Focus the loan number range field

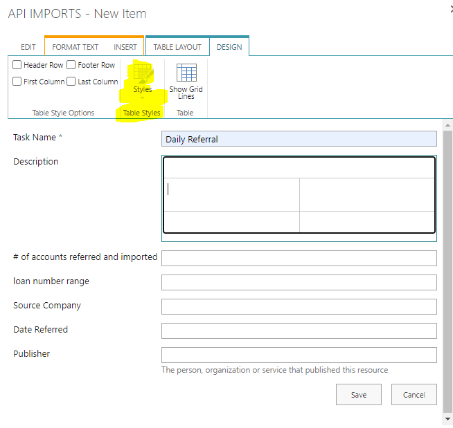coord(299,282)
